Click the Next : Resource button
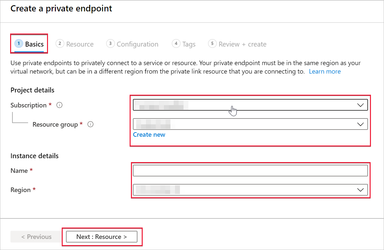 click(102, 237)
